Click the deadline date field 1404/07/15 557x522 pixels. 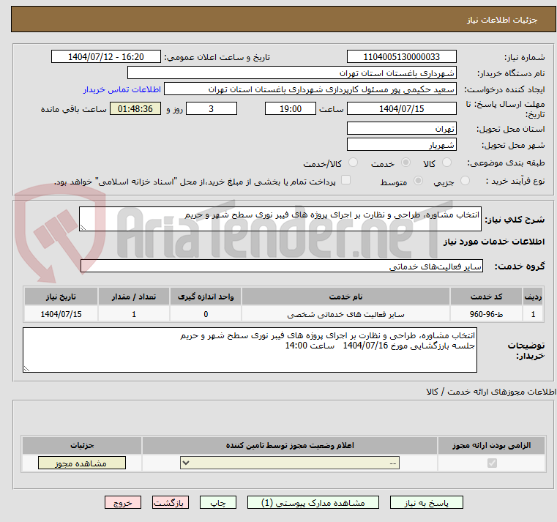[401, 109]
